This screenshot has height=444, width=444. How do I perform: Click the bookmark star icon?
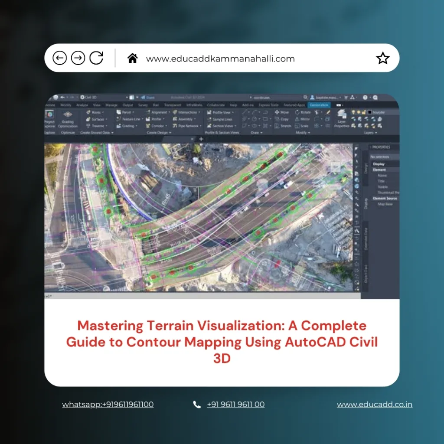coord(382,58)
